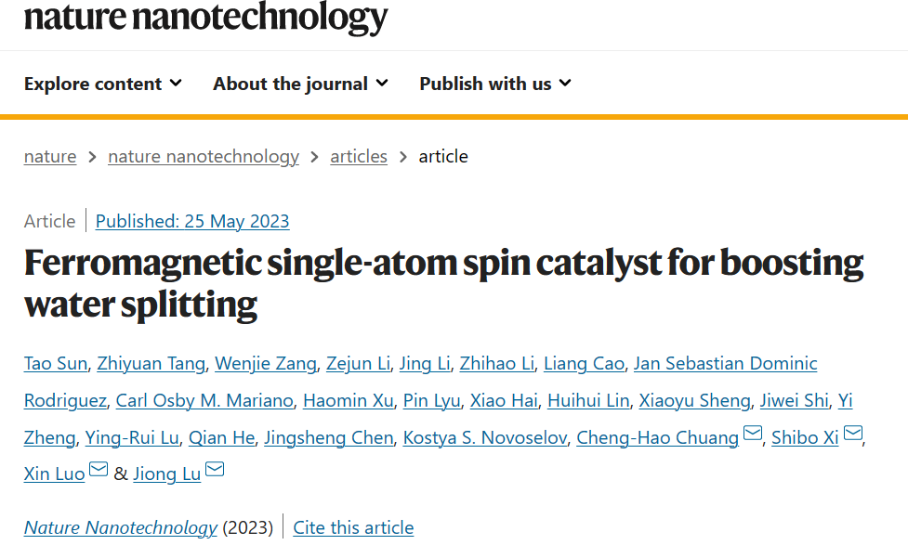Open author Xiaoyu Sheng's info
This screenshot has width=908, height=545.
click(694, 400)
